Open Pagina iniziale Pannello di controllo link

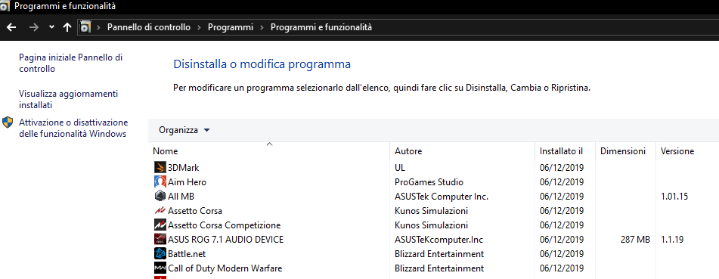pyautogui.click(x=70, y=64)
